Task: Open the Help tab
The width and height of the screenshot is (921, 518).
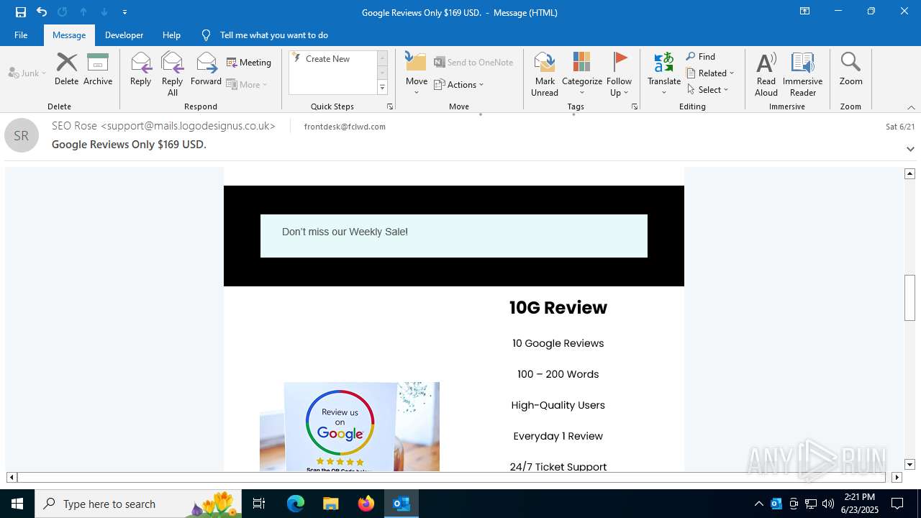Action: 171,35
